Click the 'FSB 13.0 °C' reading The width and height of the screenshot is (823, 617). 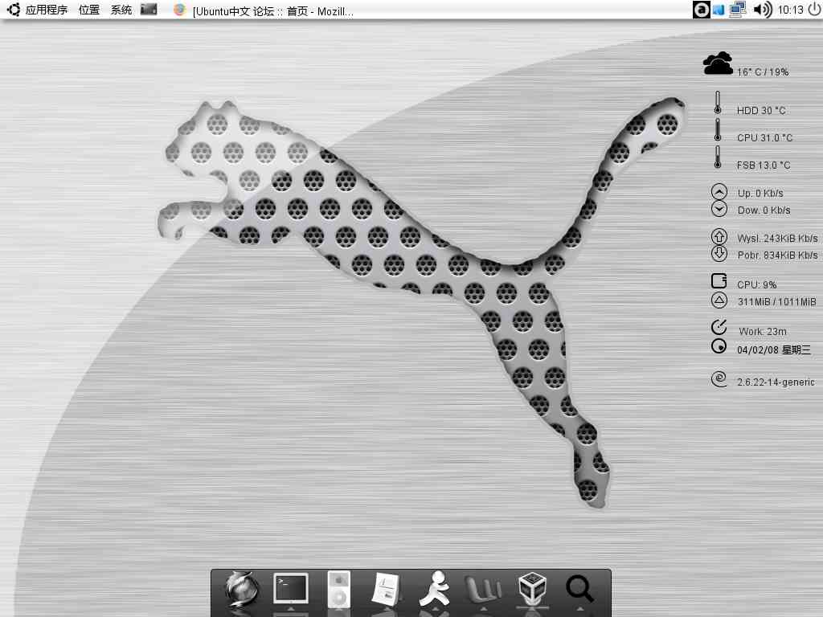point(764,165)
